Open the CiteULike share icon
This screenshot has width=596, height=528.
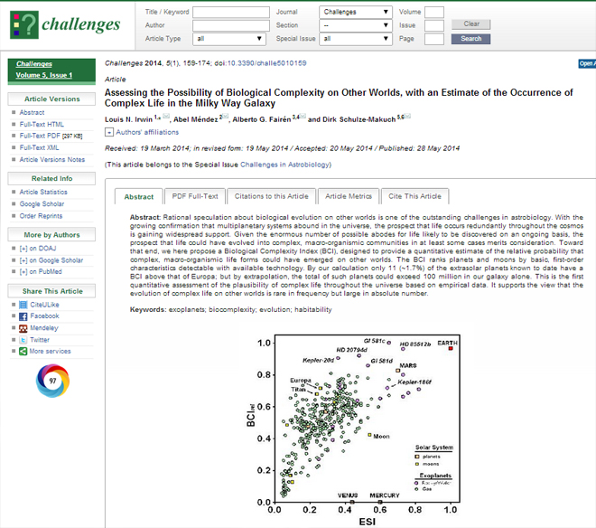click(x=23, y=305)
